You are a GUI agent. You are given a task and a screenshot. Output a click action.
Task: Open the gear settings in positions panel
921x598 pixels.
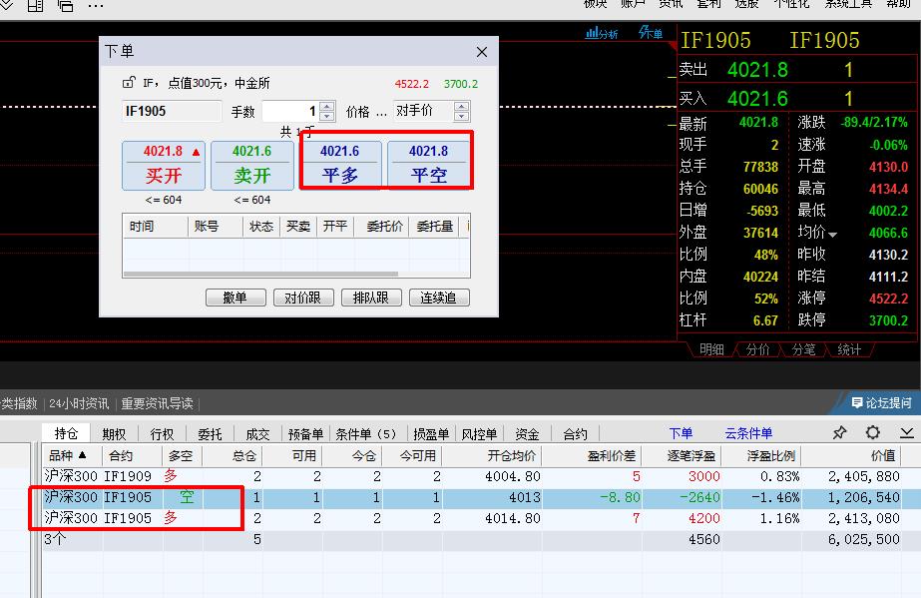pyautogui.click(x=873, y=433)
